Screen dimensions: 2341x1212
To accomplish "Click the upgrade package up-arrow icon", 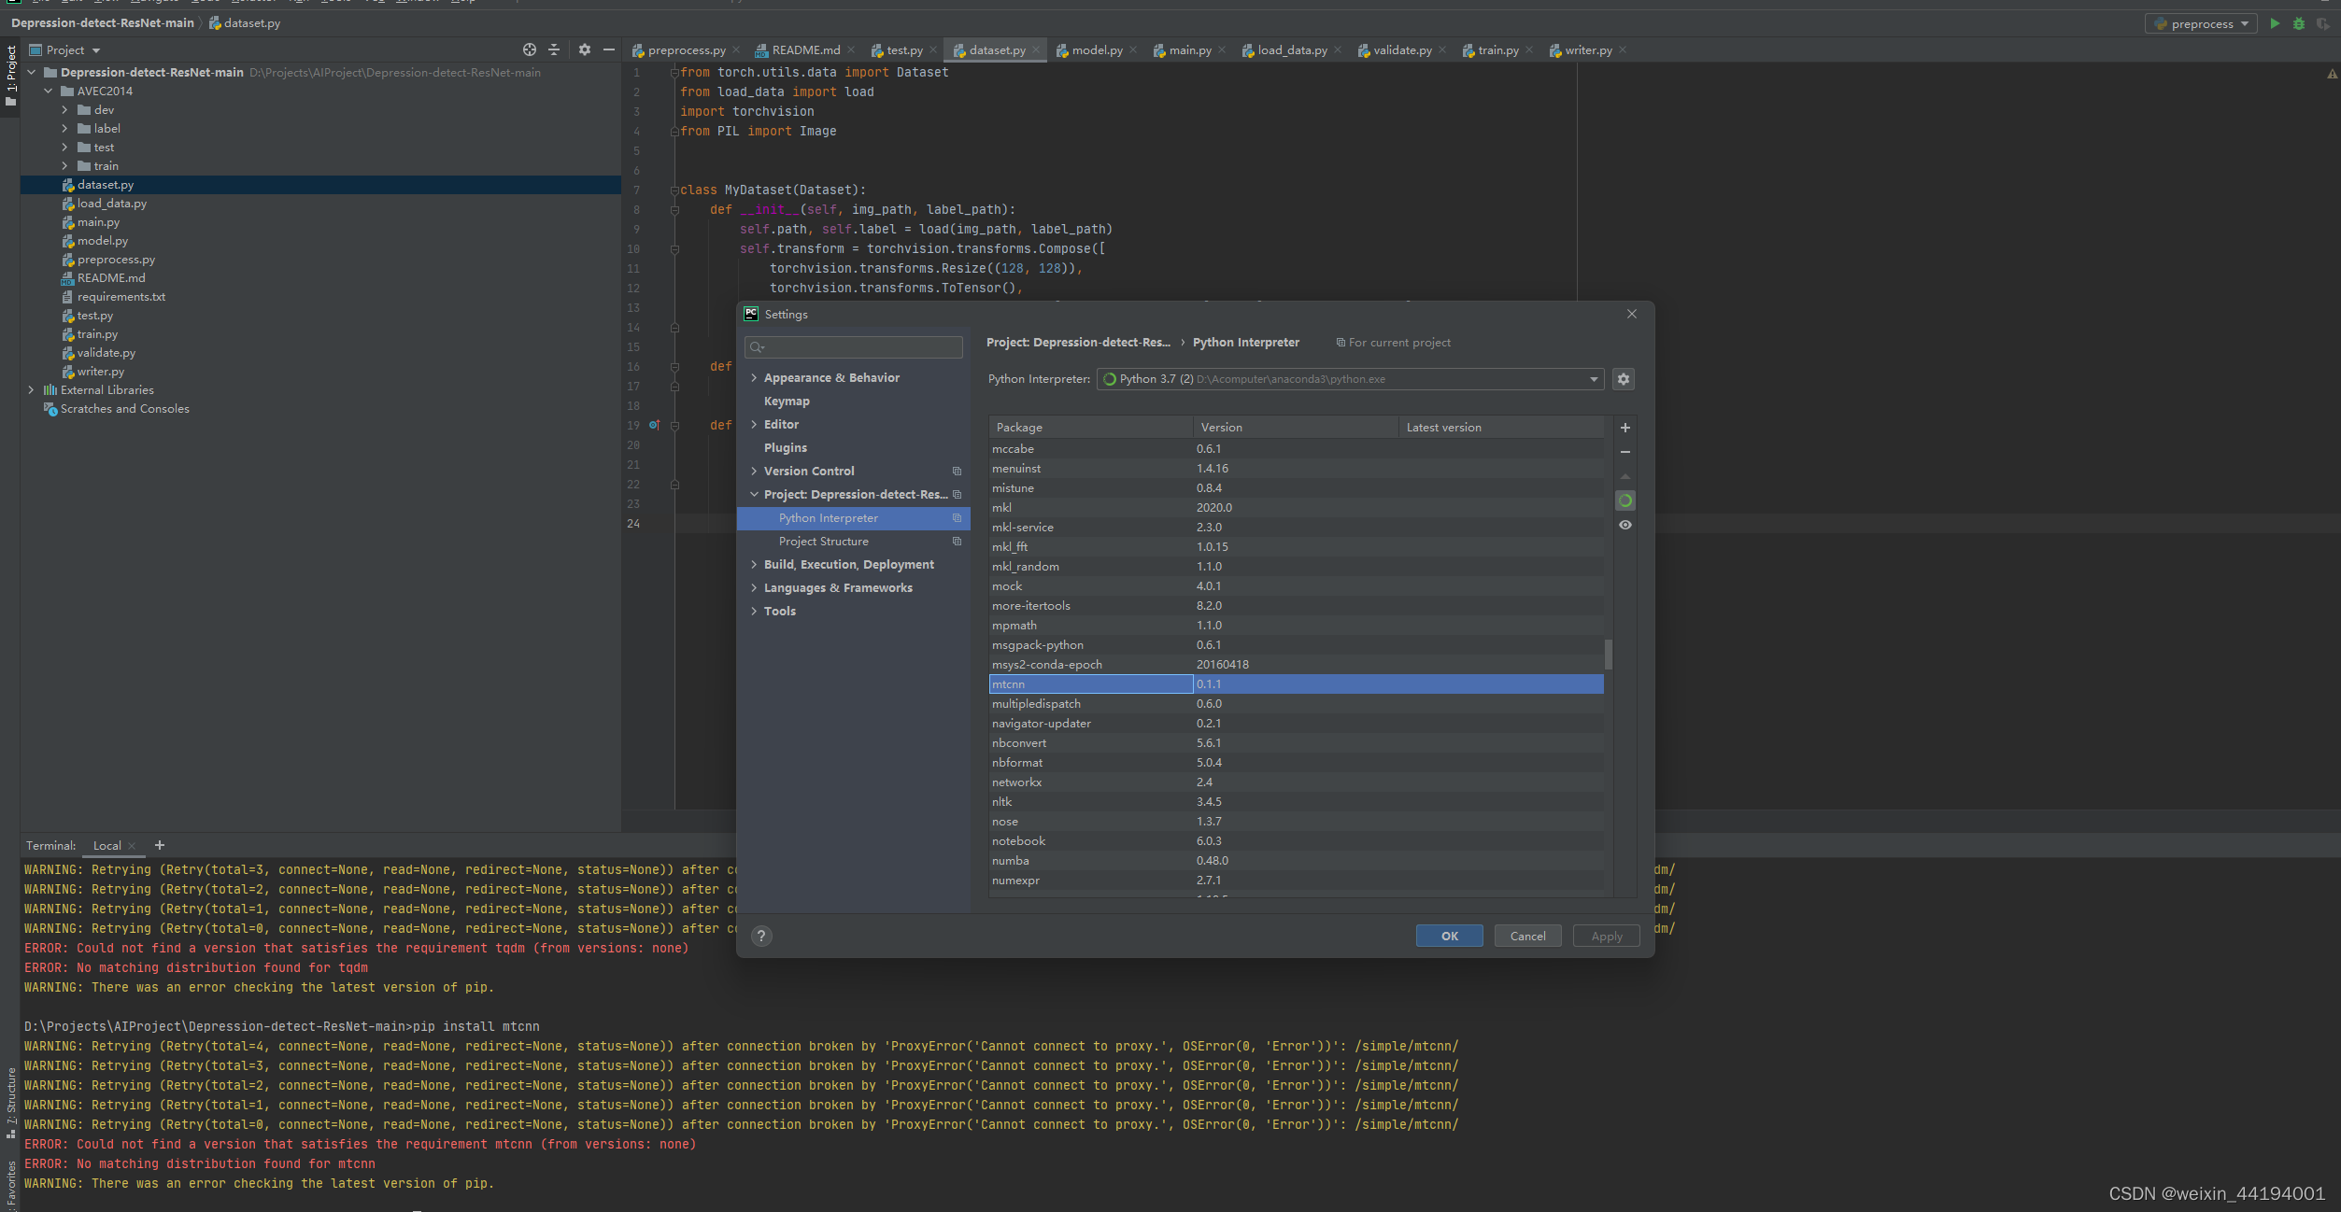I will pos(1625,476).
